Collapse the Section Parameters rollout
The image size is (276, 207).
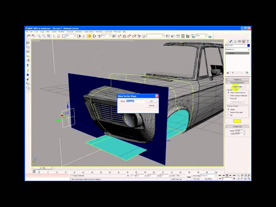coord(237,82)
